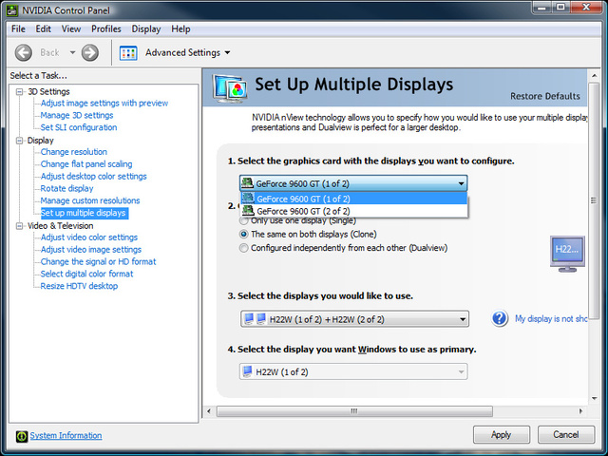Select Configured independently (Dualview) option
The width and height of the screenshot is (608, 456).
click(343, 248)
